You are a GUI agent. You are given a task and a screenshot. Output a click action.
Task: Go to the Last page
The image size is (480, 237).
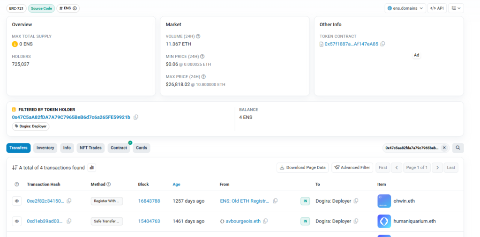point(451,168)
